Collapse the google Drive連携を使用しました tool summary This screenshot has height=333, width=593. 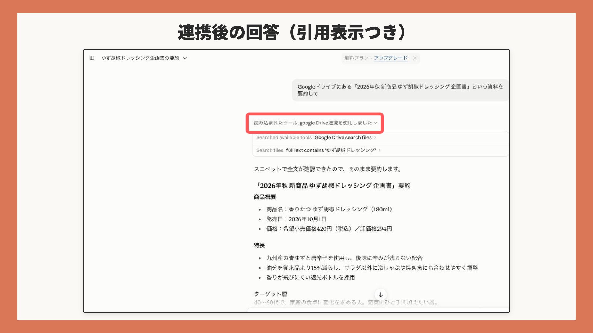[x=315, y=123]
